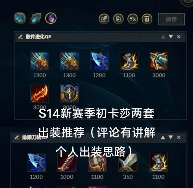Click the second map selector icon
193x188 pixels.
pyautogui.click(x=36, y=18)
